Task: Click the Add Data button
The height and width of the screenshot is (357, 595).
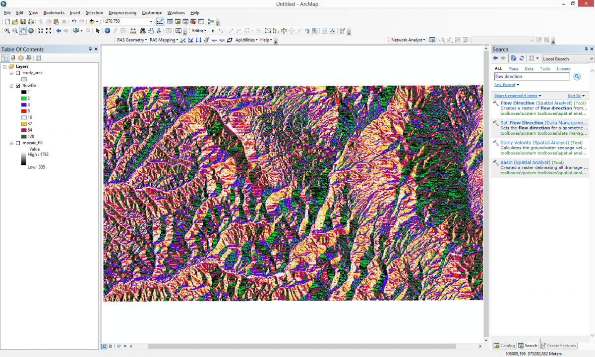Action: [92, 22]
